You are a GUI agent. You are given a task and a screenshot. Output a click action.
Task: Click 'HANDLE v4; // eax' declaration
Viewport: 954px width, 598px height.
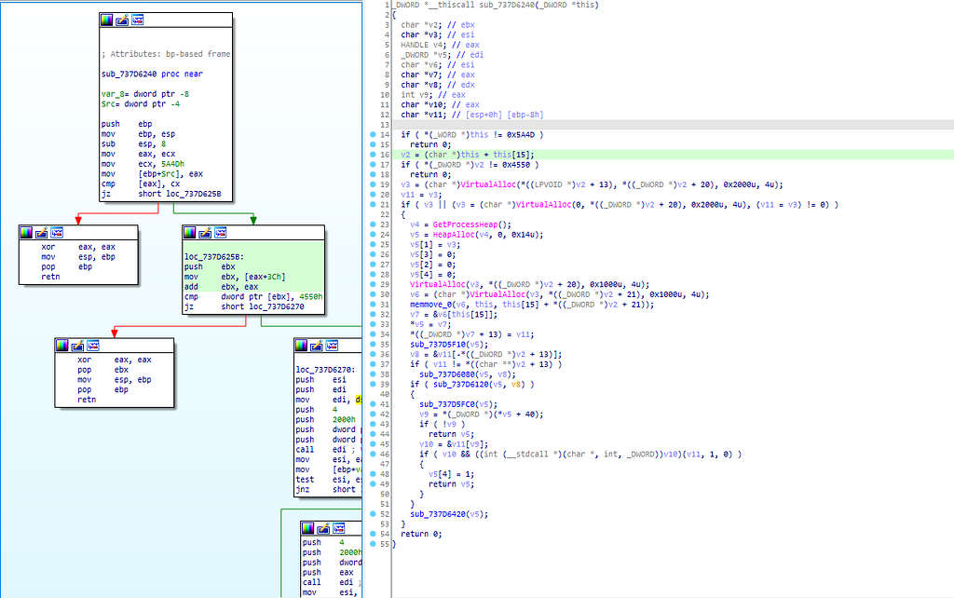coord(440,45)
